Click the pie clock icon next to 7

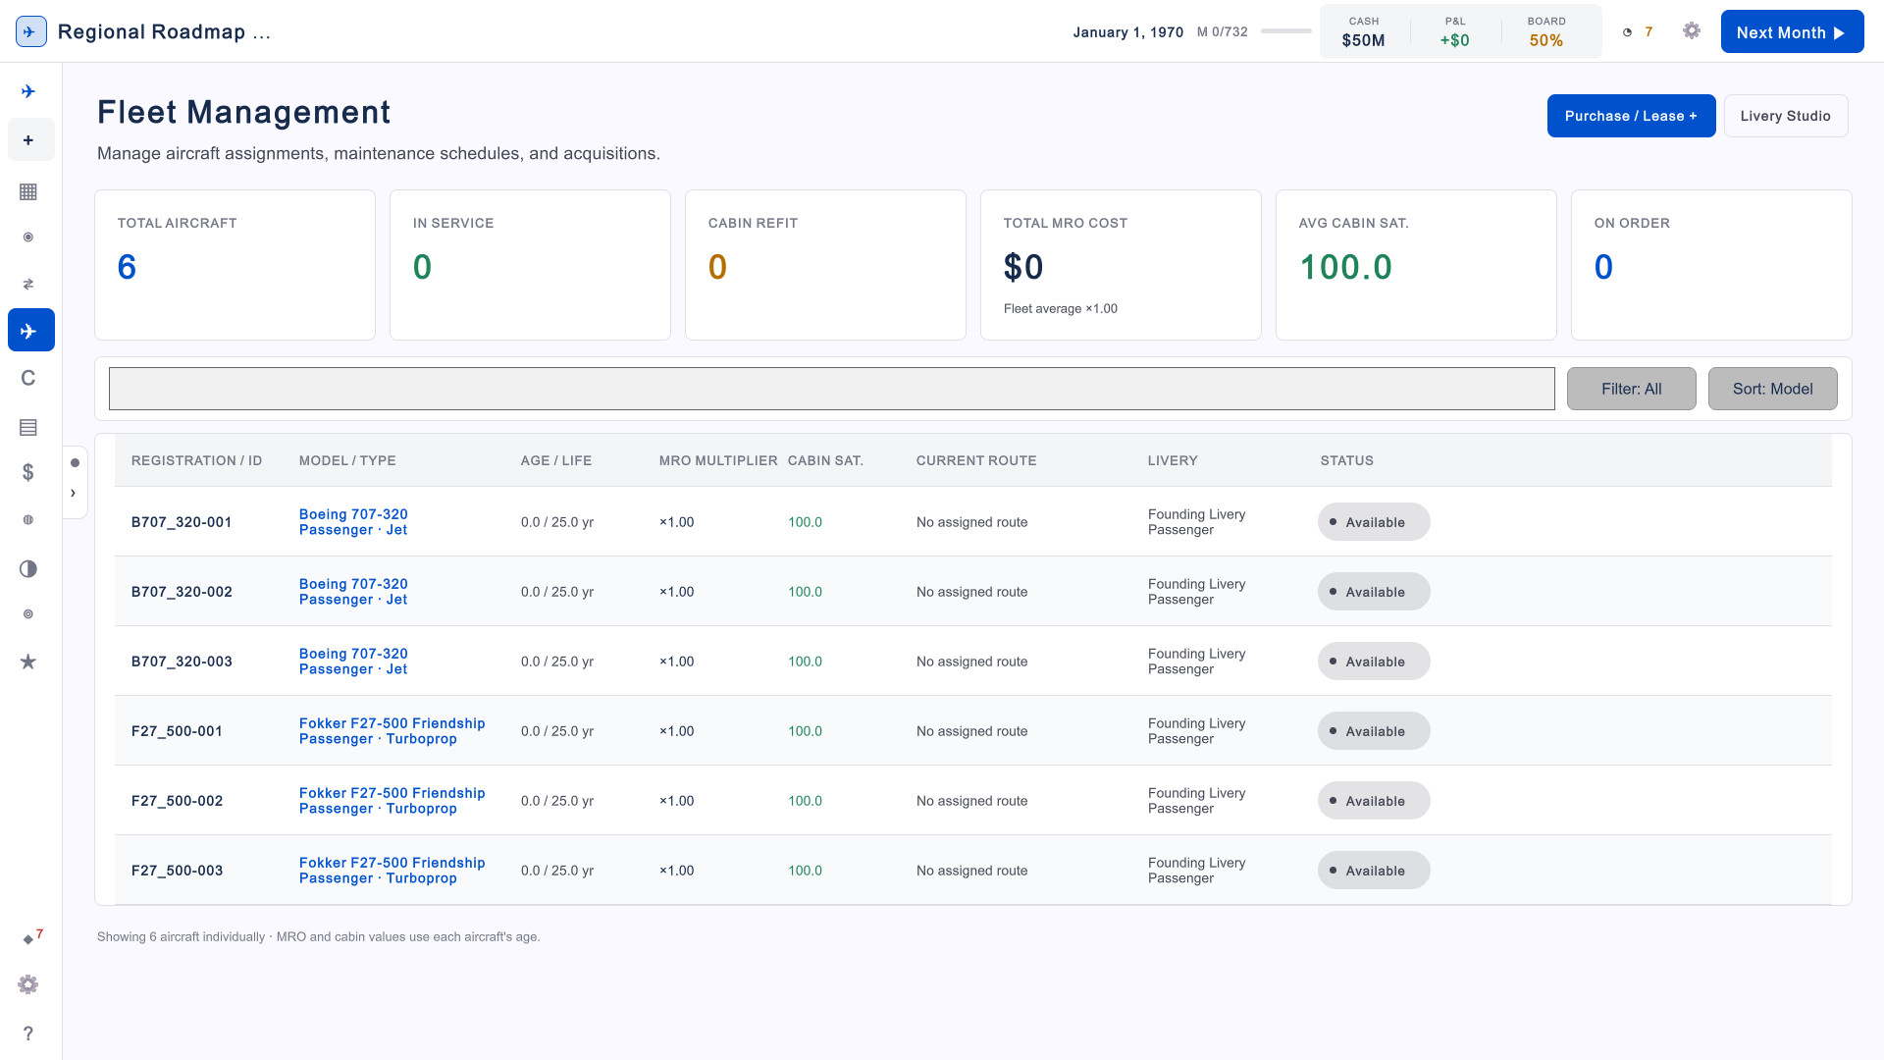1627,32
